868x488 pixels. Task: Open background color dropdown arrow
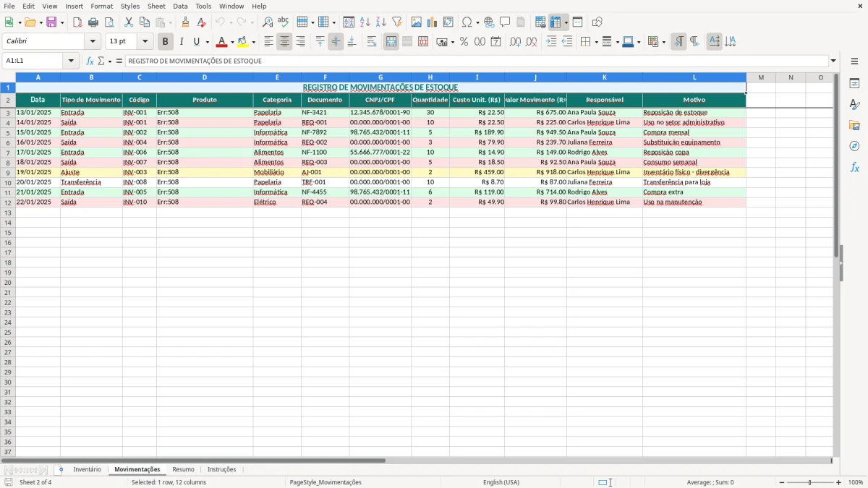(x=253, y=42)
